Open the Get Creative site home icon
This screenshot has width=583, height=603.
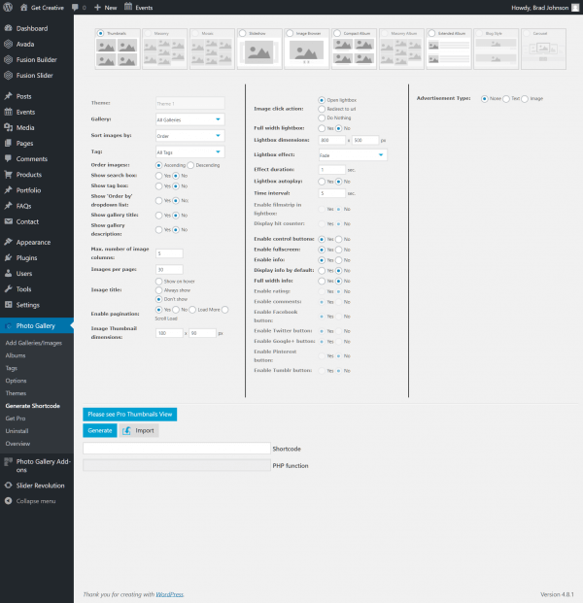(24, 8)
